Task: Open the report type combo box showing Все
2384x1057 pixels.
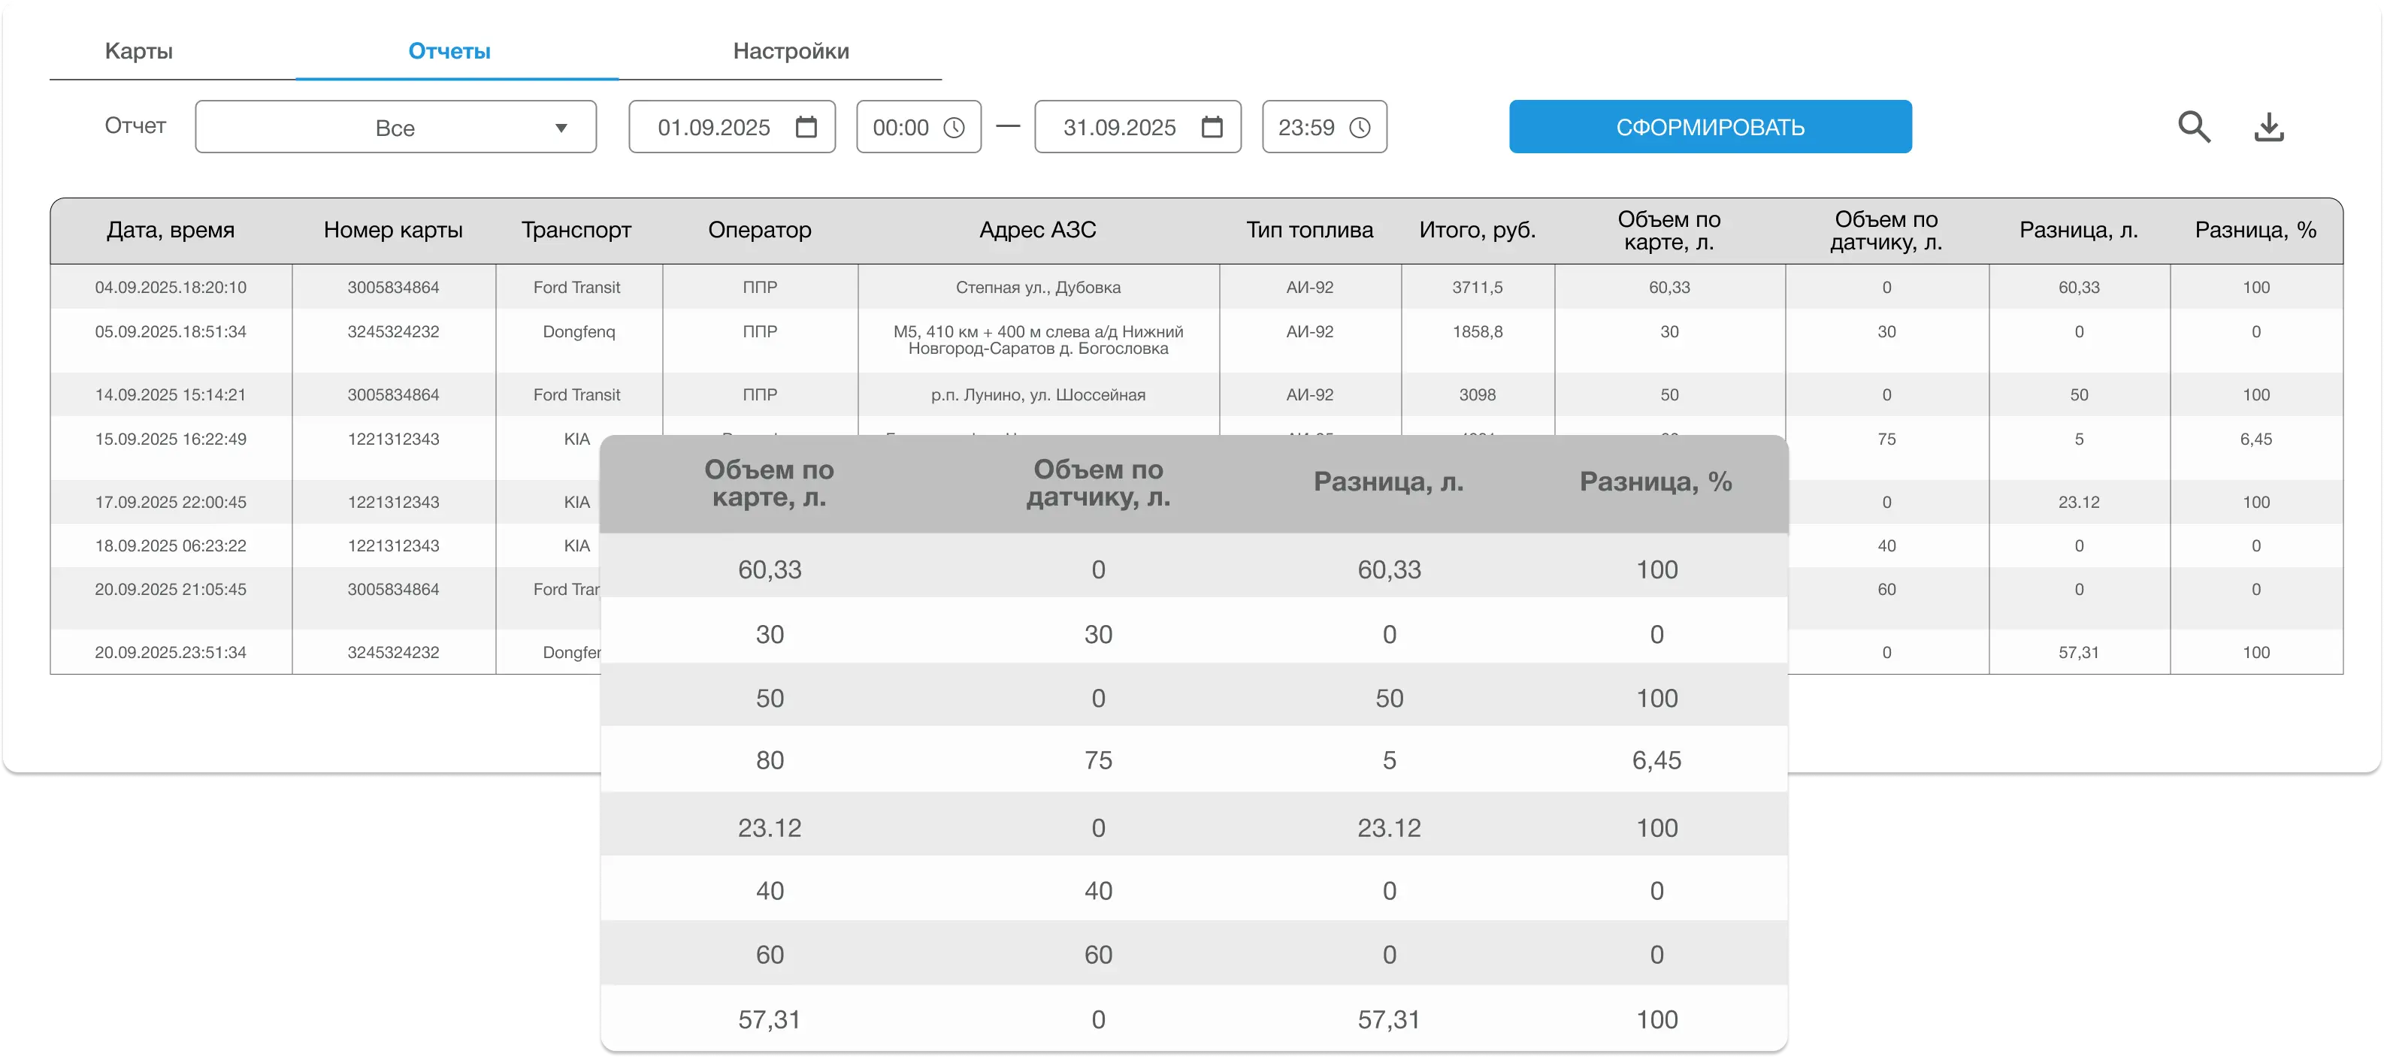Action: point(395,128)
